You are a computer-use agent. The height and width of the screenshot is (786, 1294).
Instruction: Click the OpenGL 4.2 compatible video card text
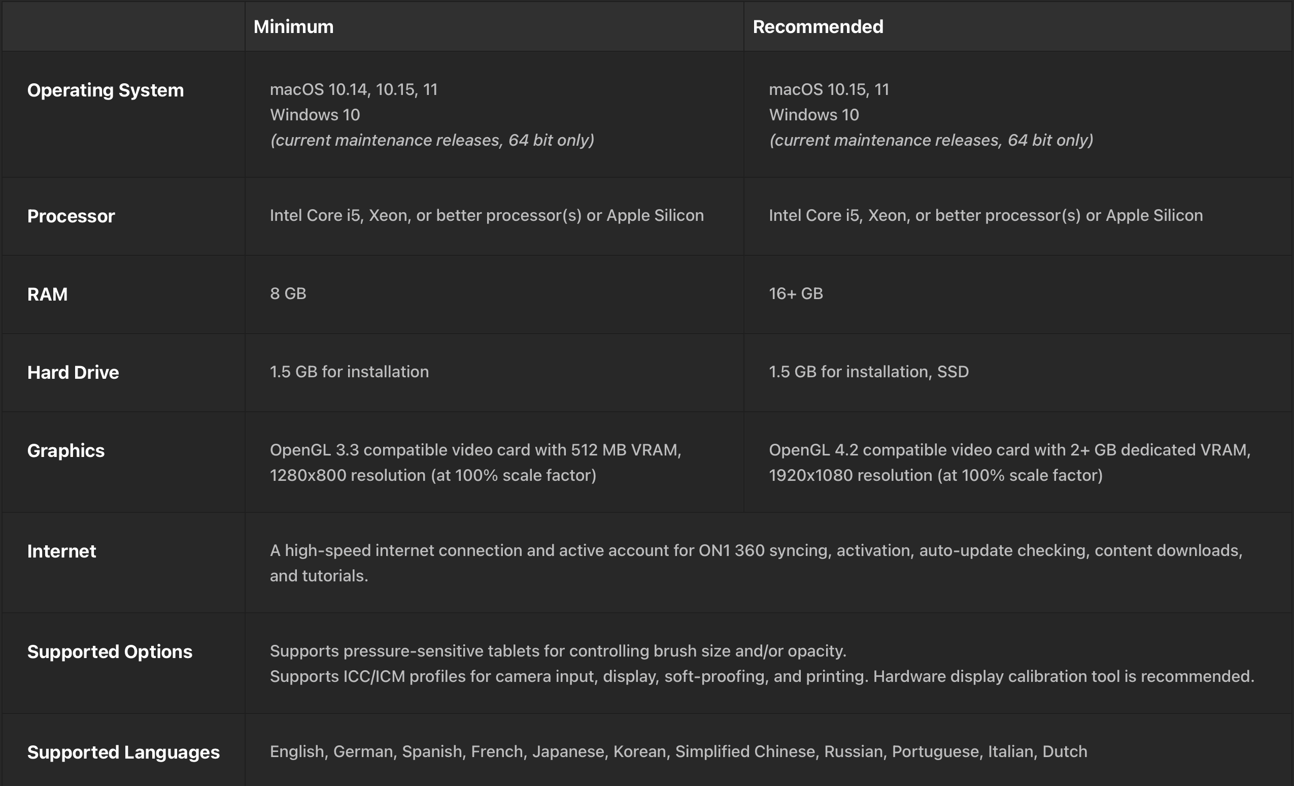(1009, 450)
